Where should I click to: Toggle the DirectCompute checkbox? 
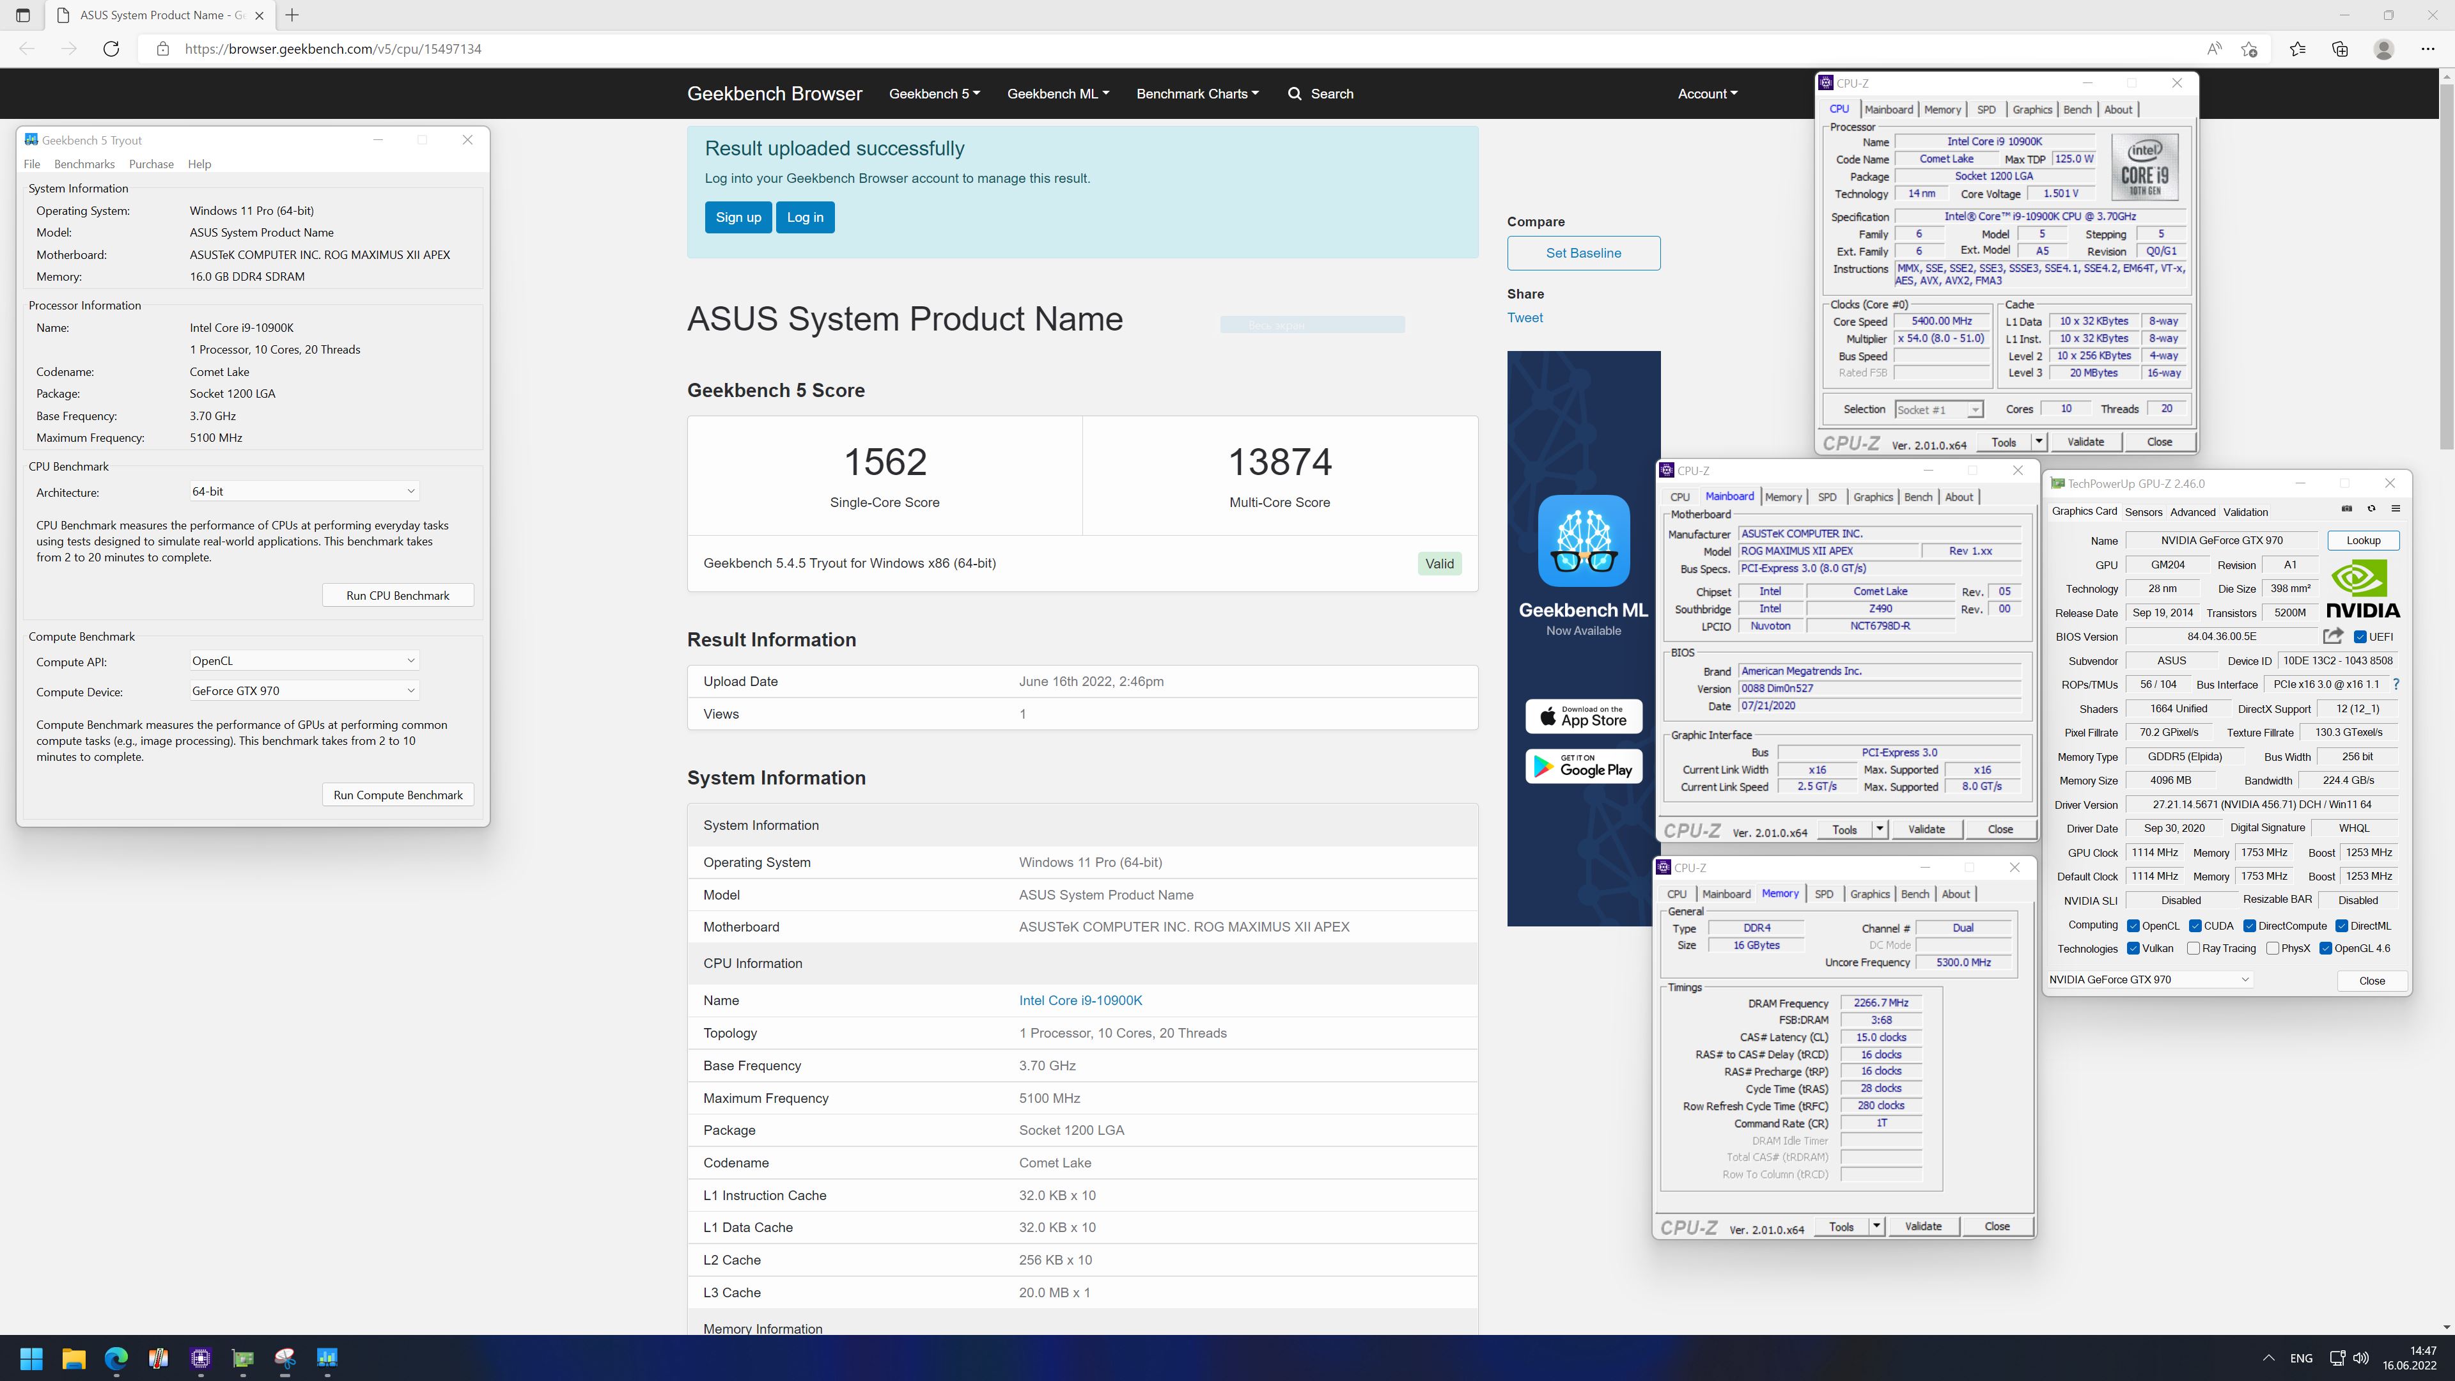(2249, 925)
